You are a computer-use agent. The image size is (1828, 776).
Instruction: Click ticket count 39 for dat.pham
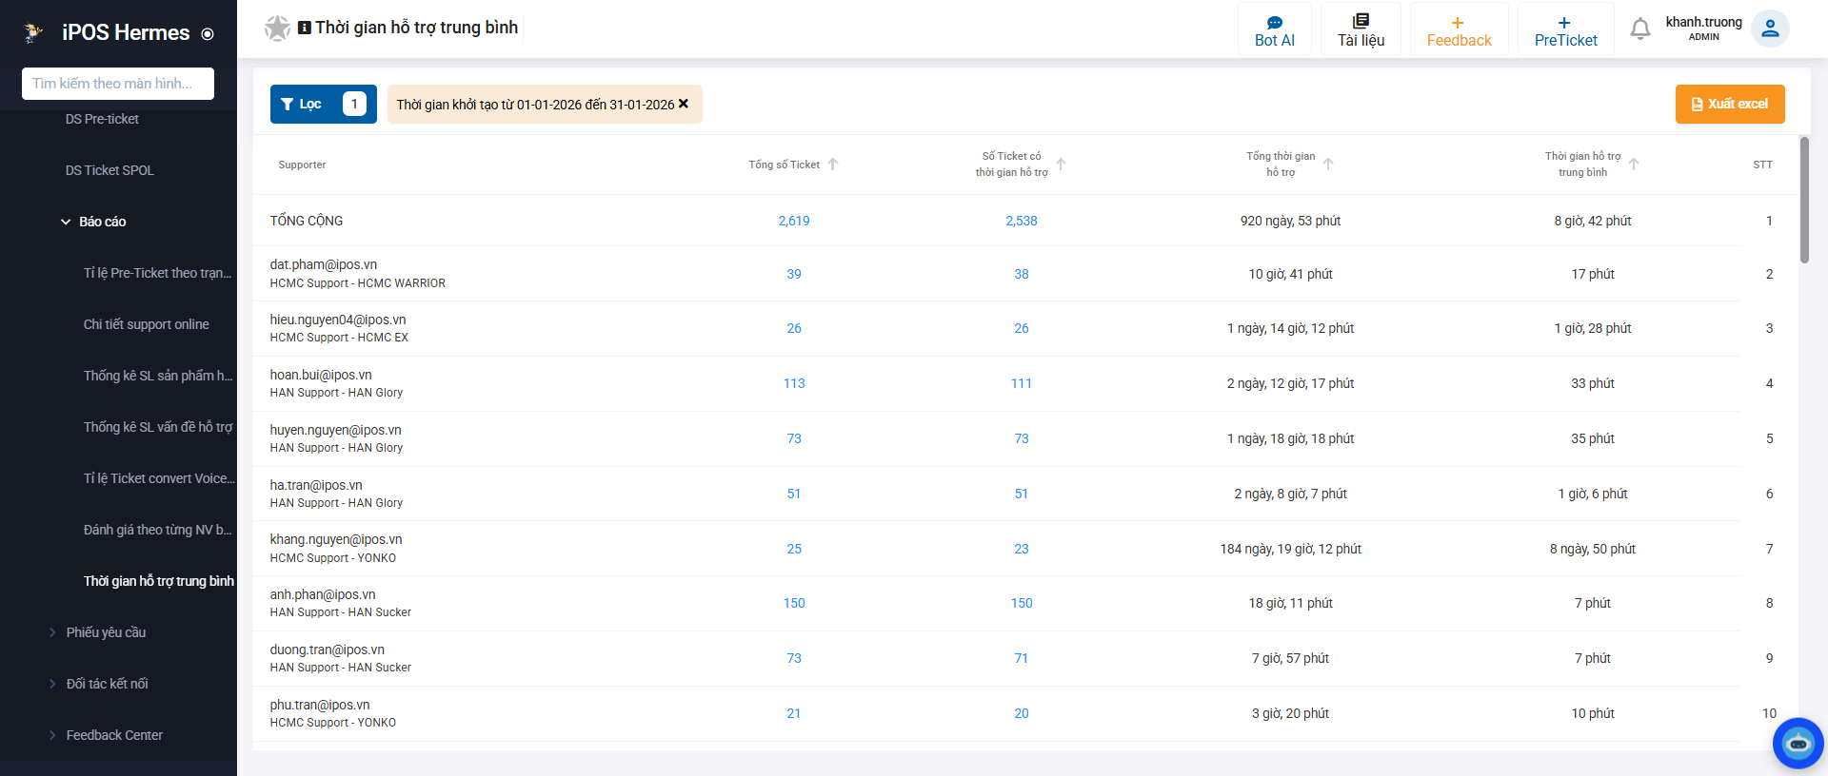pos(794,274)
